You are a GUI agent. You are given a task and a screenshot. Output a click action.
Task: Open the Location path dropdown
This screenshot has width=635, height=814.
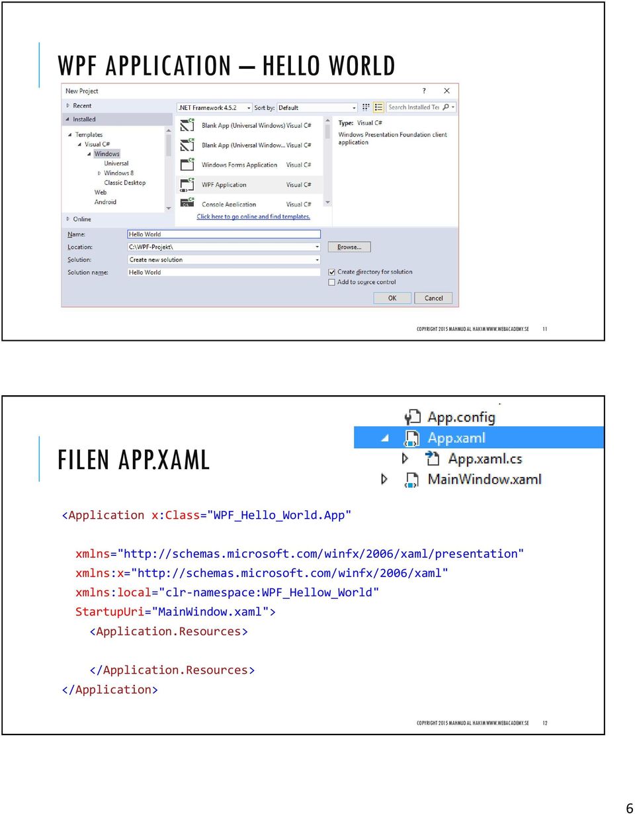pyautogui.click(x=317, y=247)
